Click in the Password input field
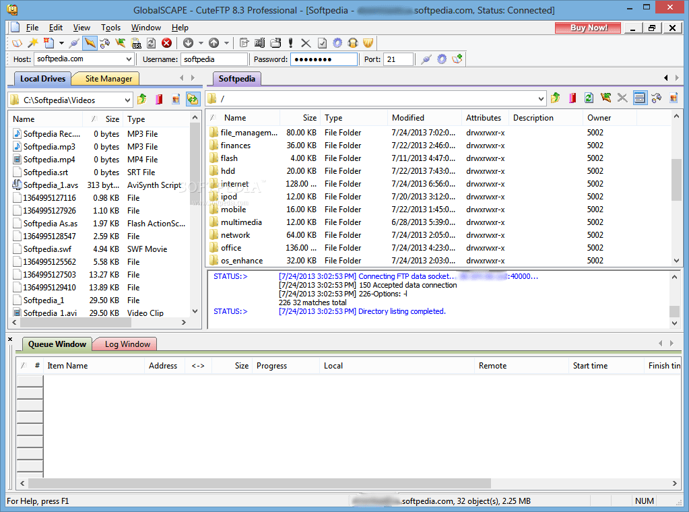This screenshot has width=689, height=512. click(322, 59)
